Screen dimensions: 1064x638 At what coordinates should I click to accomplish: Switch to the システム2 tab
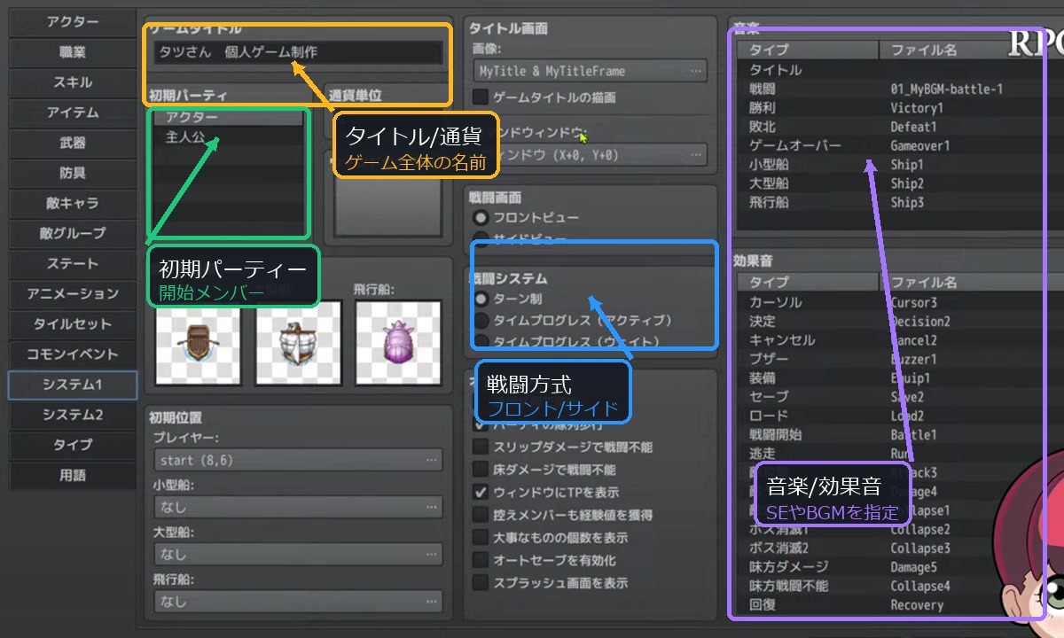73,415
